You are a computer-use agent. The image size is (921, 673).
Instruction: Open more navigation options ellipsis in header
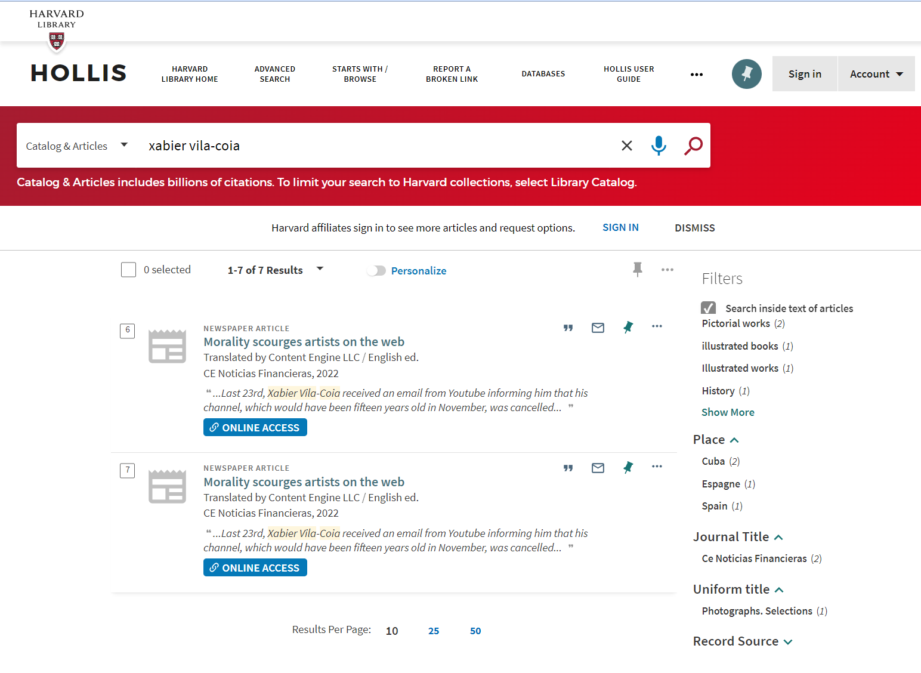(696, 75)
